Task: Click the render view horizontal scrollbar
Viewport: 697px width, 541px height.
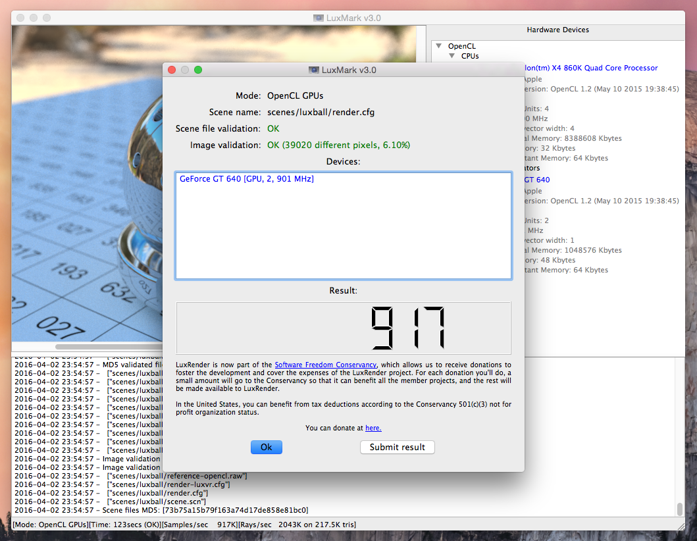Action: 109,347
